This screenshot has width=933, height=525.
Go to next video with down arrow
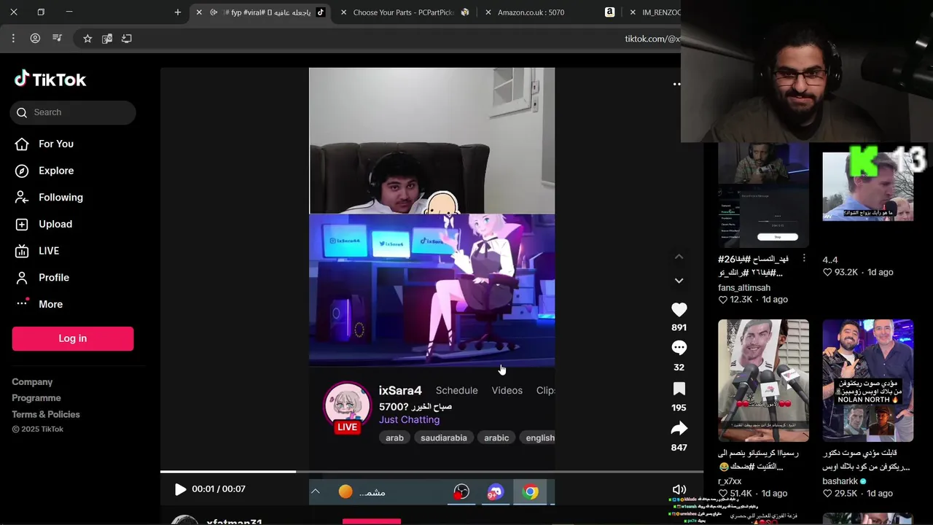(x=679, y=281)
